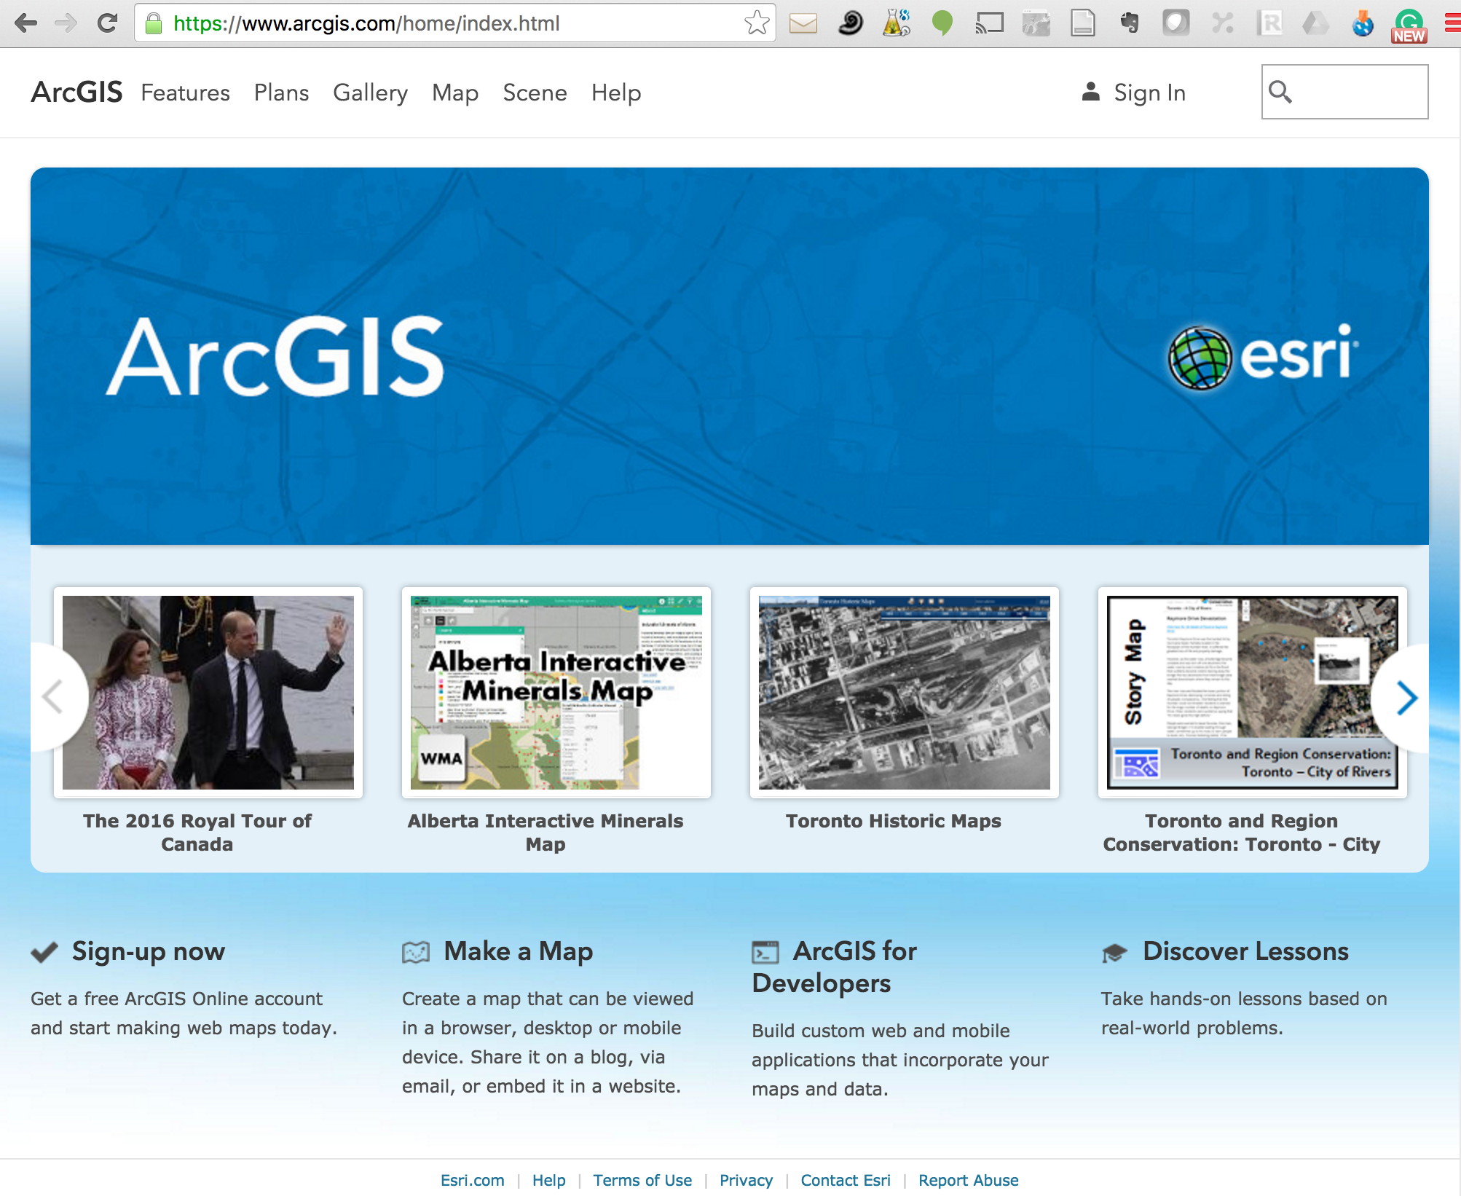1461x1196 pixels.
Task: Click the gray rounded square extension icon
Action: (1176, 23)
